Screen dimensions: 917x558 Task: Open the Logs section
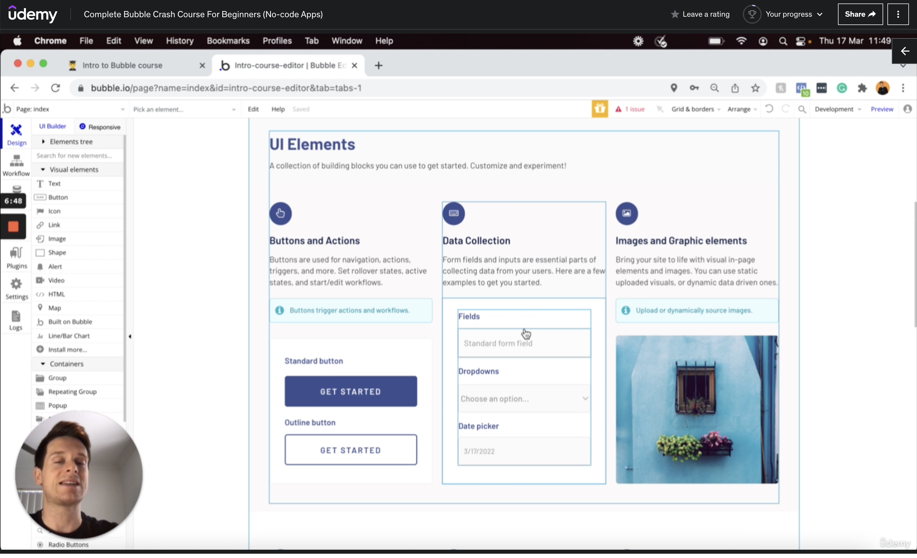pos(16,320)
